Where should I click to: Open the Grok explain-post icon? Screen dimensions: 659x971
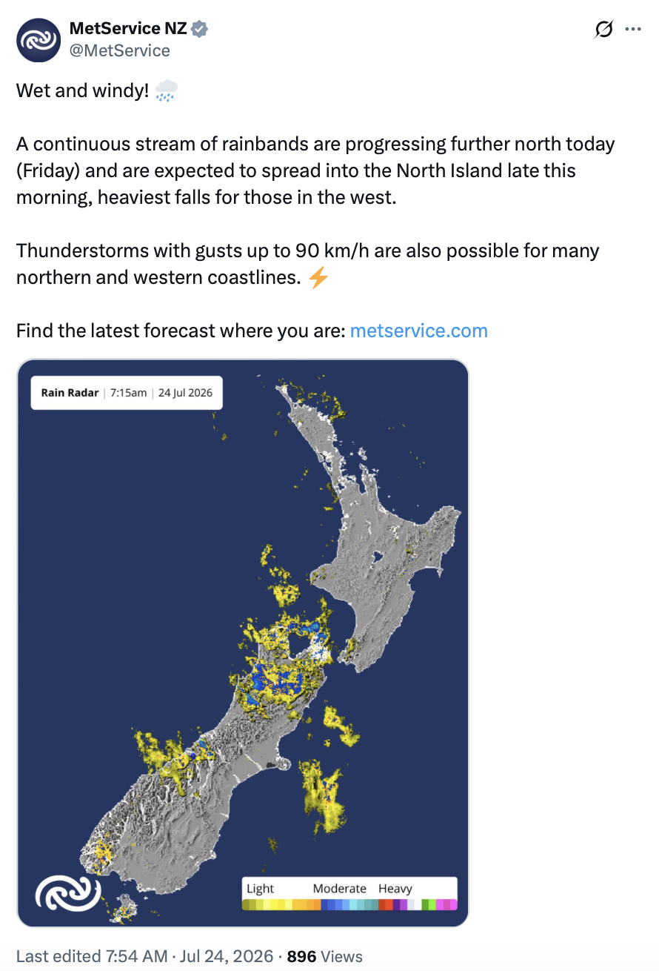603,30
